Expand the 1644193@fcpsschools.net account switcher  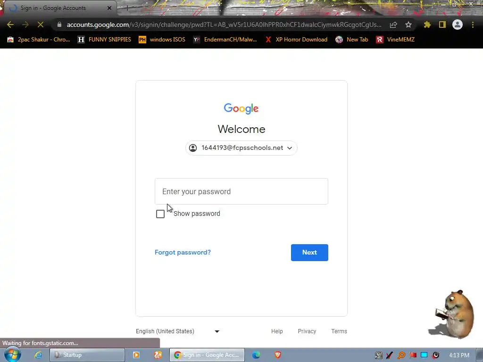click(241, 148)
